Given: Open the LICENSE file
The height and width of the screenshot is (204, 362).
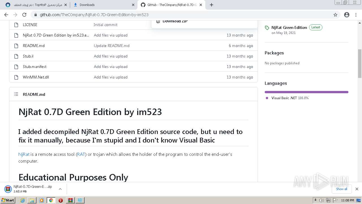Looking at the screenshot, I should click(x=30, y=25).
